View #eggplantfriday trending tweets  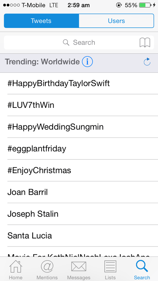(x=79, y=148)
